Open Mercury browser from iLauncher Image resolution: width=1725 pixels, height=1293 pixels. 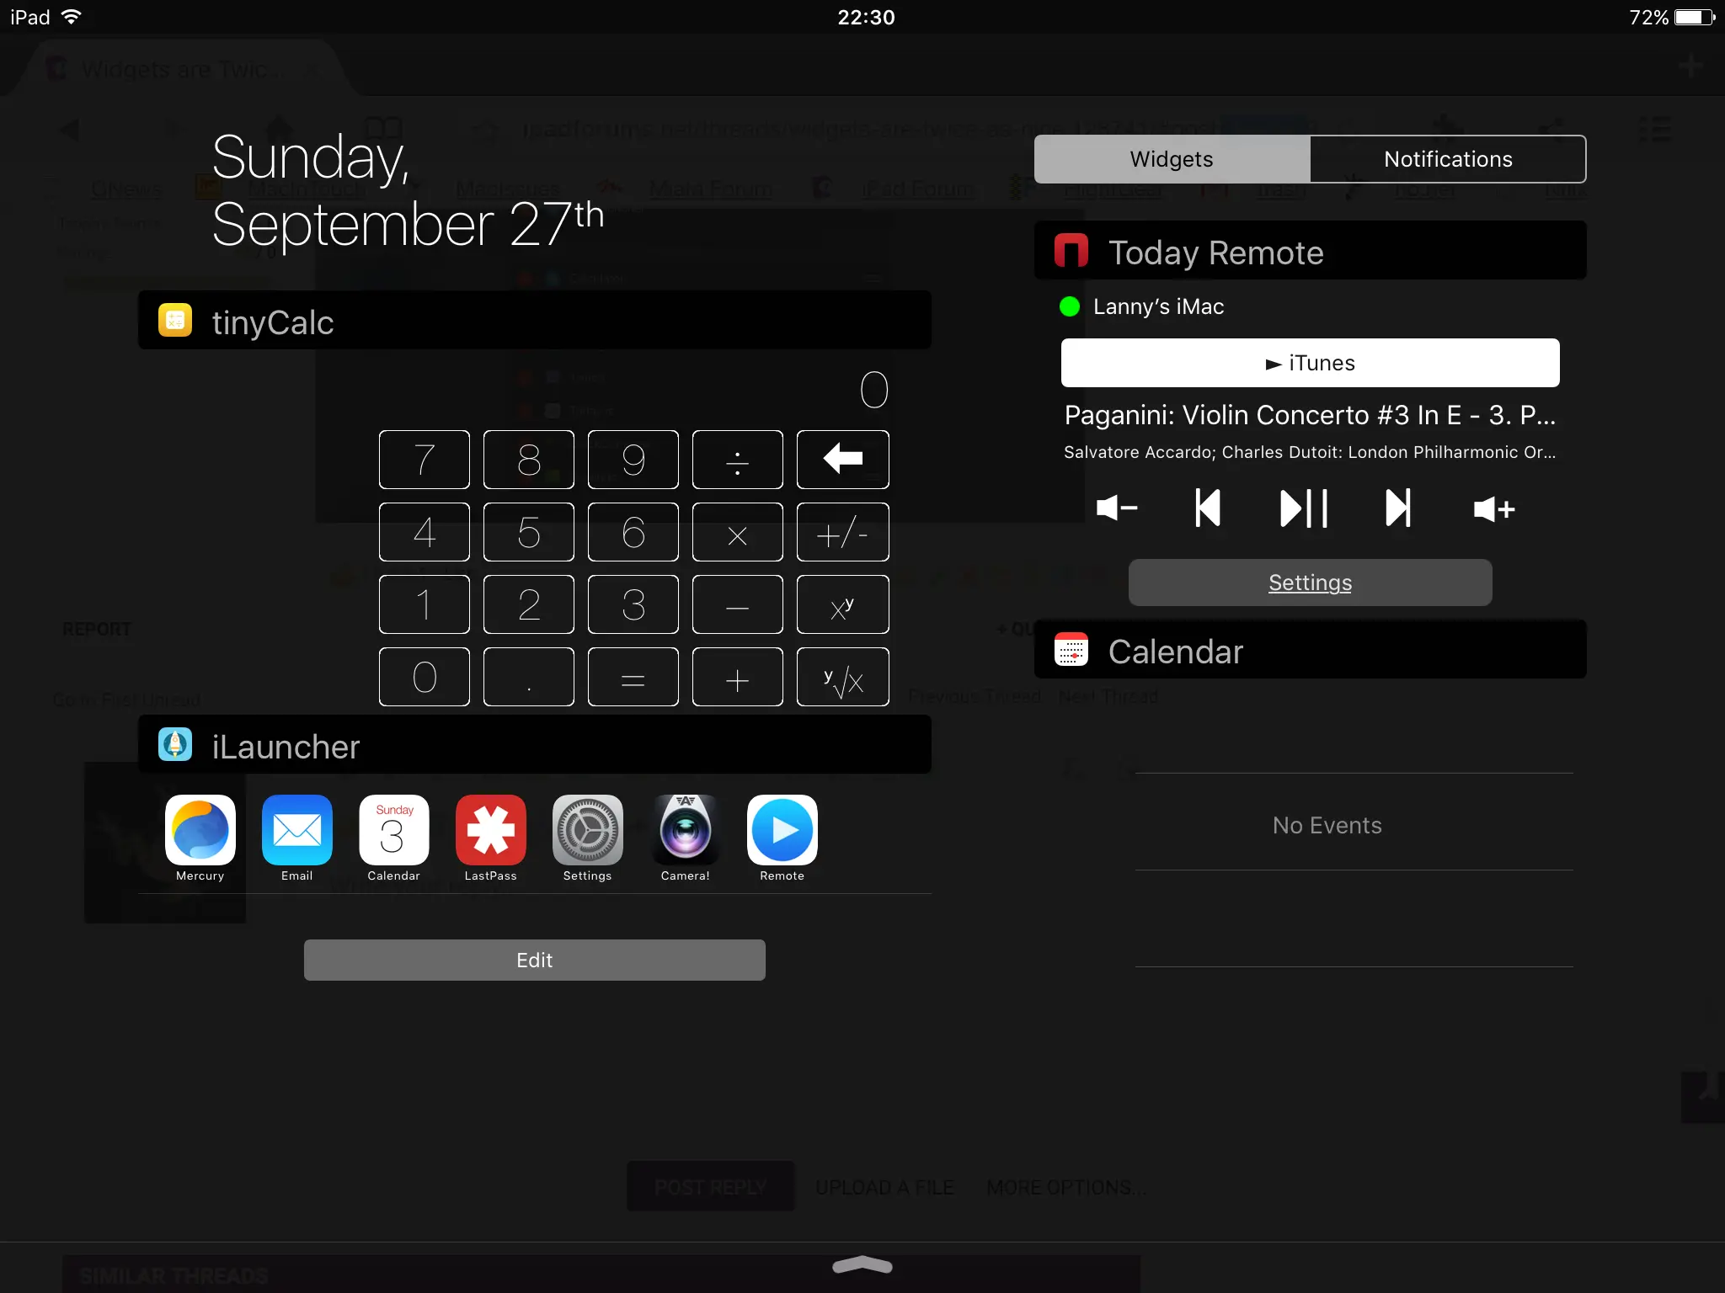point(200,831)
